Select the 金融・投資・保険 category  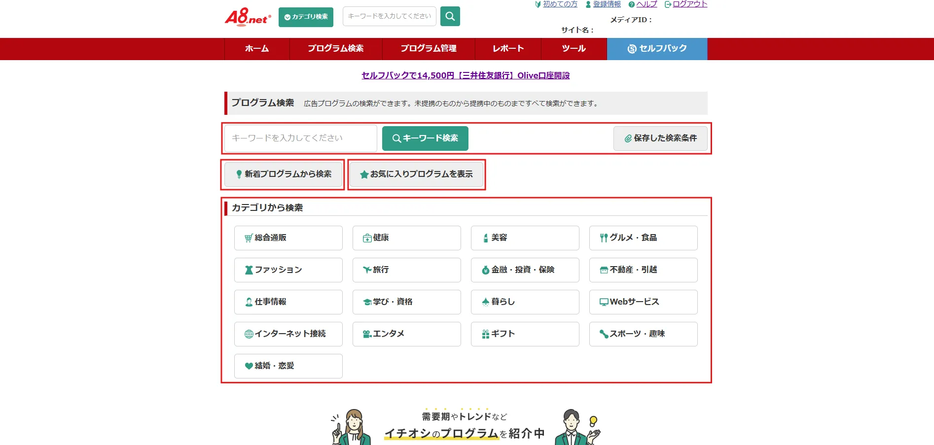tap(525, 270)
